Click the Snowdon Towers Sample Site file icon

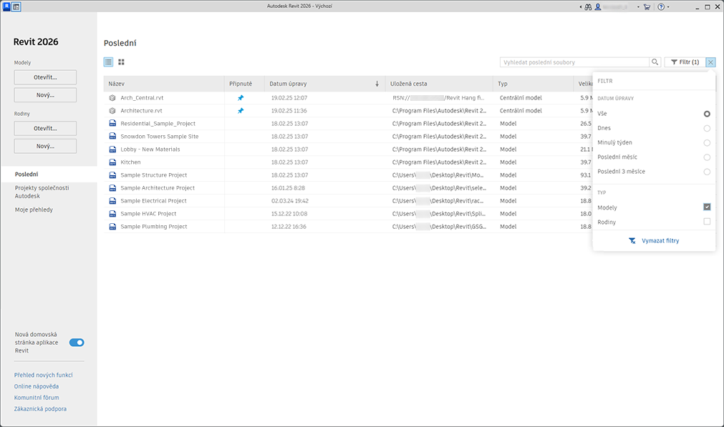[x=112, y=137]
